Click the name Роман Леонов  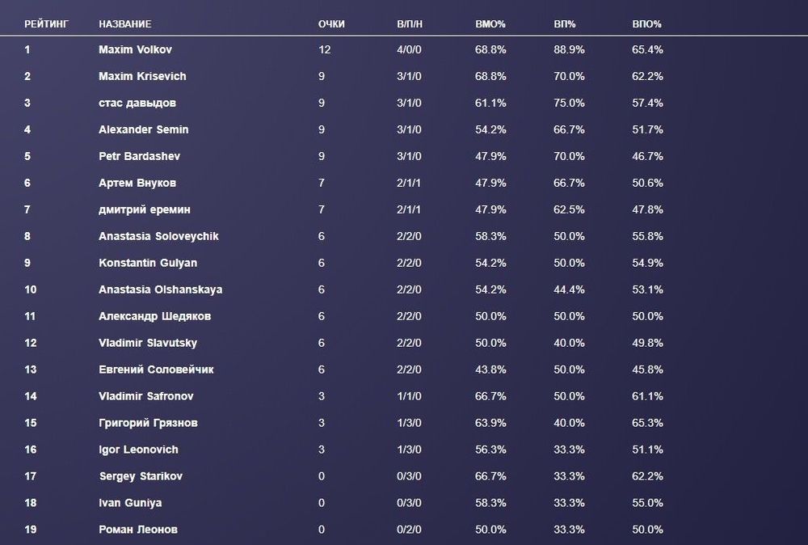[x=137, y=530]
